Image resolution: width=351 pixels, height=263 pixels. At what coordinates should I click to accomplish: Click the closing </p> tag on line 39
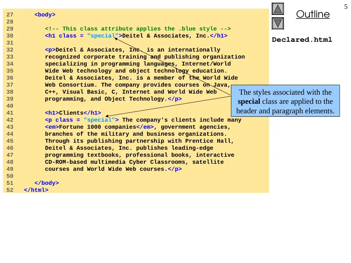pyautogui.click(x=175, y=99)
